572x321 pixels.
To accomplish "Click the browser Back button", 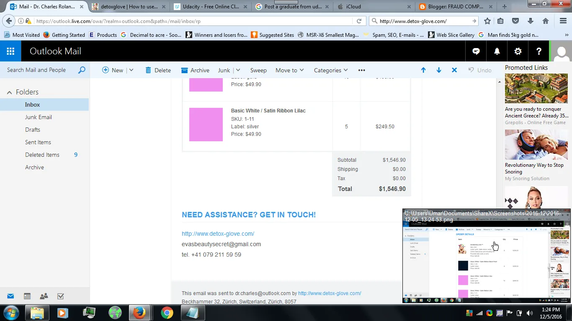I will coord(9,21).
